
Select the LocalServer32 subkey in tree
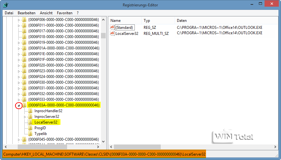pyautogui.click(x=46, y=122)
